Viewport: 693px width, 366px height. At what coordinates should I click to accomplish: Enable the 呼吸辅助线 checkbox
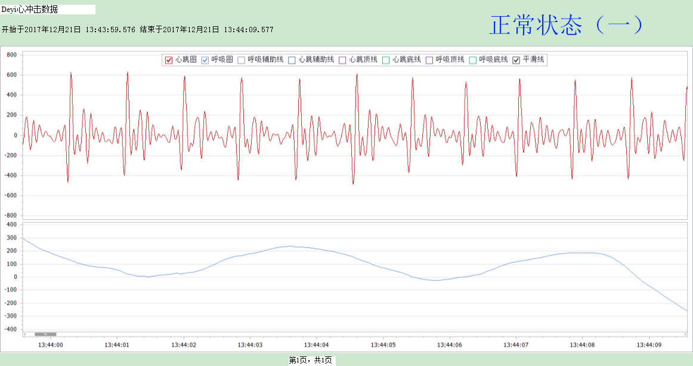[x=242, y=60]
